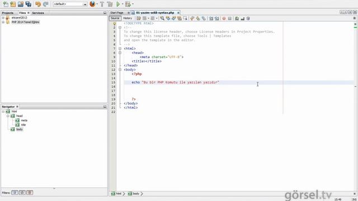Open the Debug Project dropdown arrow
Viewport: 358px width, 201px height.
tap(133, 4)
